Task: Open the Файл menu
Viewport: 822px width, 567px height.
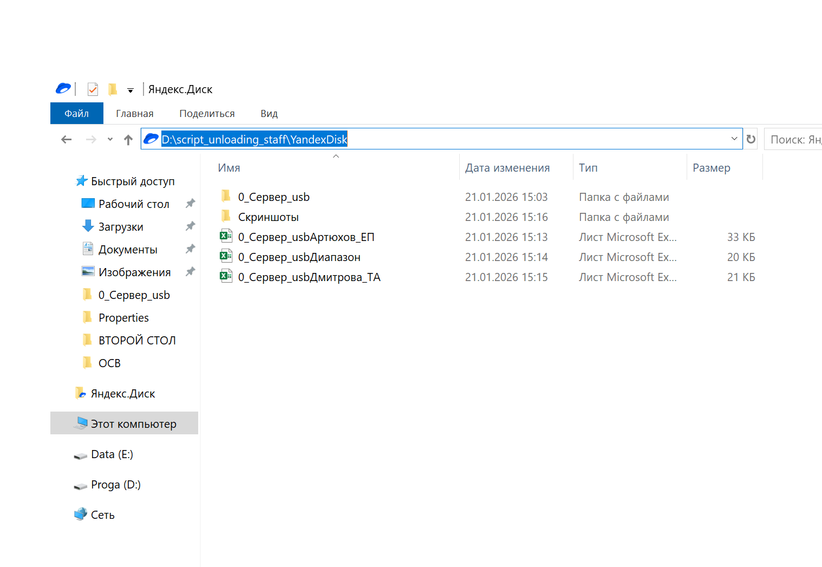Action: [x=76, y=113]
